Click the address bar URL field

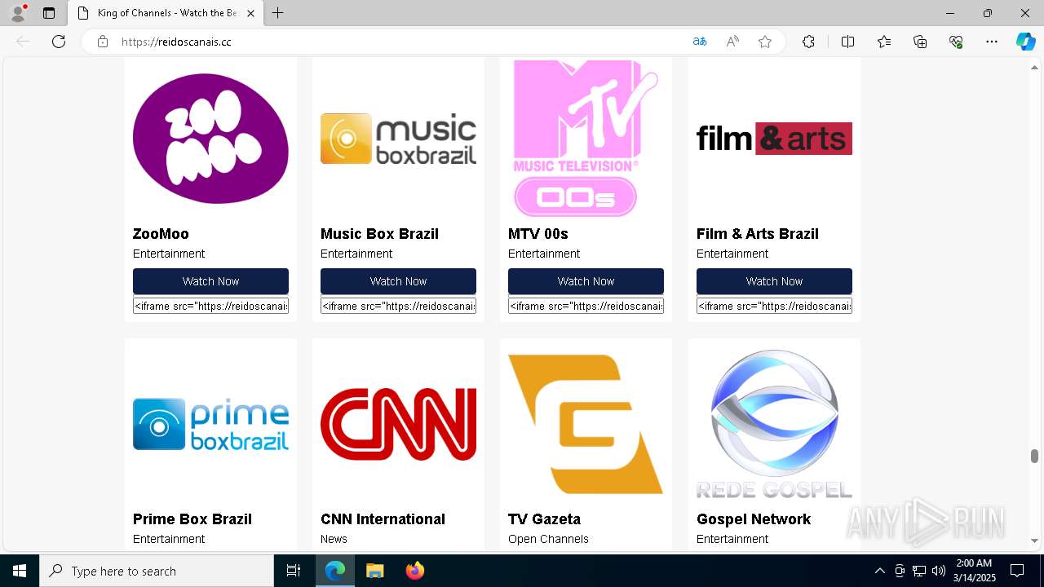400,42
